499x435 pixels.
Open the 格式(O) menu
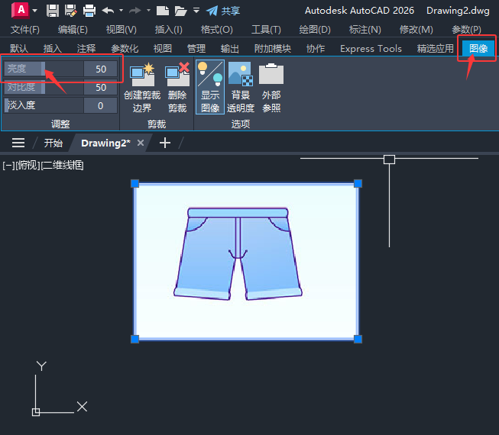216,30
